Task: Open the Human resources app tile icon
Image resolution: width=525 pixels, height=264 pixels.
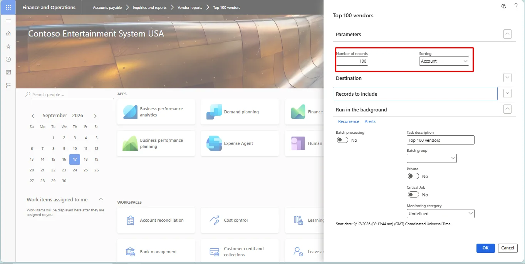Action: point(298,143)
